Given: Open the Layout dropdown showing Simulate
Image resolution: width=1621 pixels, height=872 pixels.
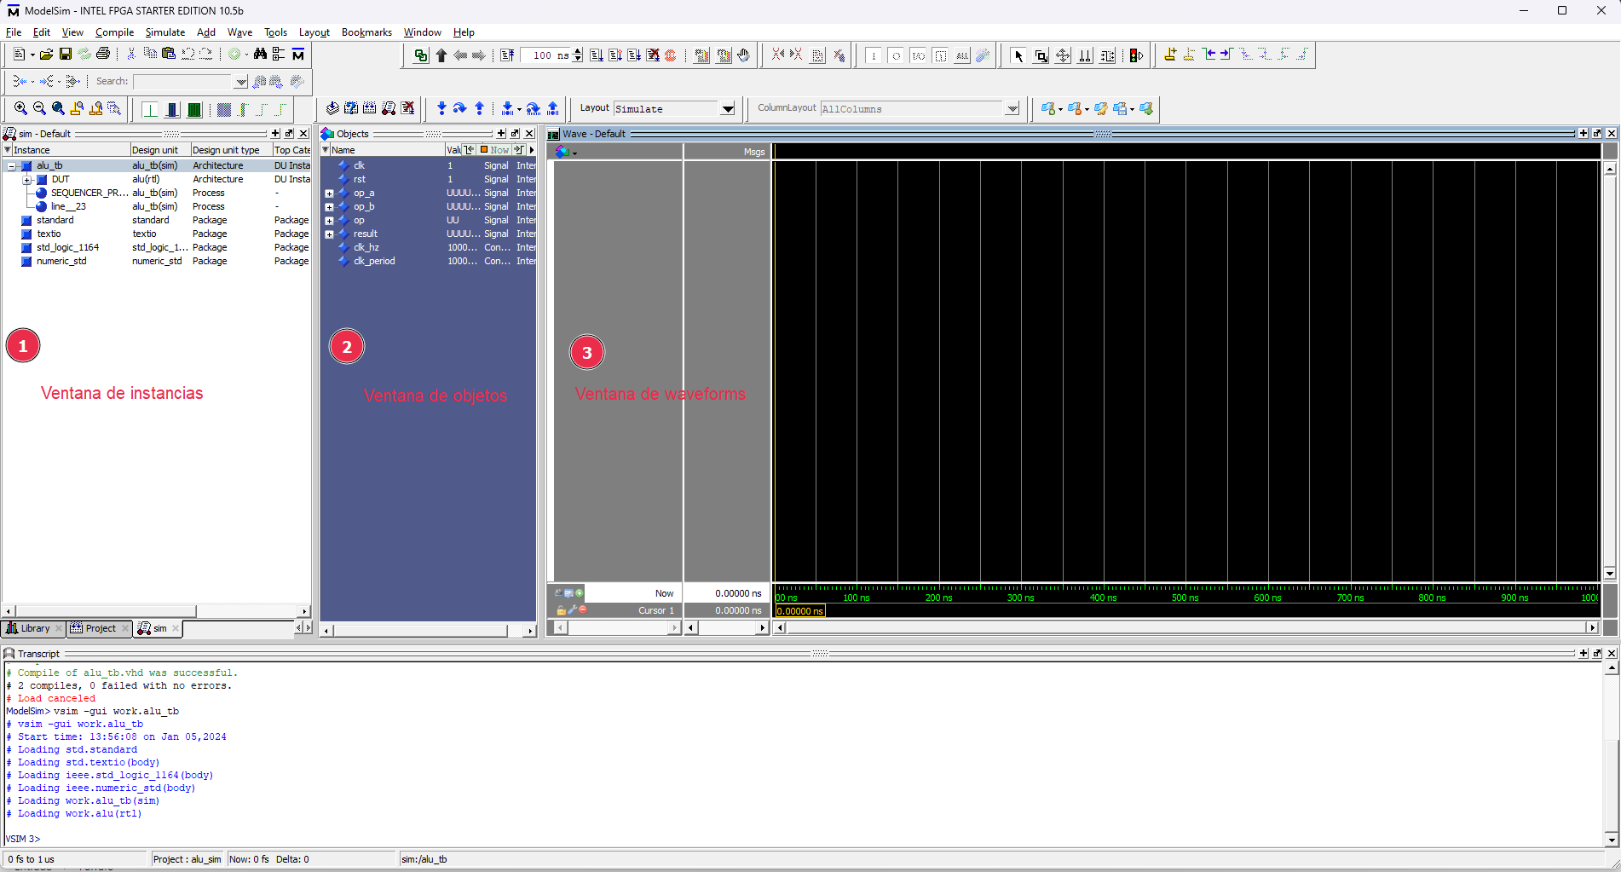Looking at the screenshot, I should [727, 108].
